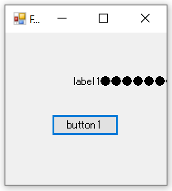Click title bar space between minimize and maximize
This screenshot has height=191, width=172.
pyautogui.click(x=83, y=18)
